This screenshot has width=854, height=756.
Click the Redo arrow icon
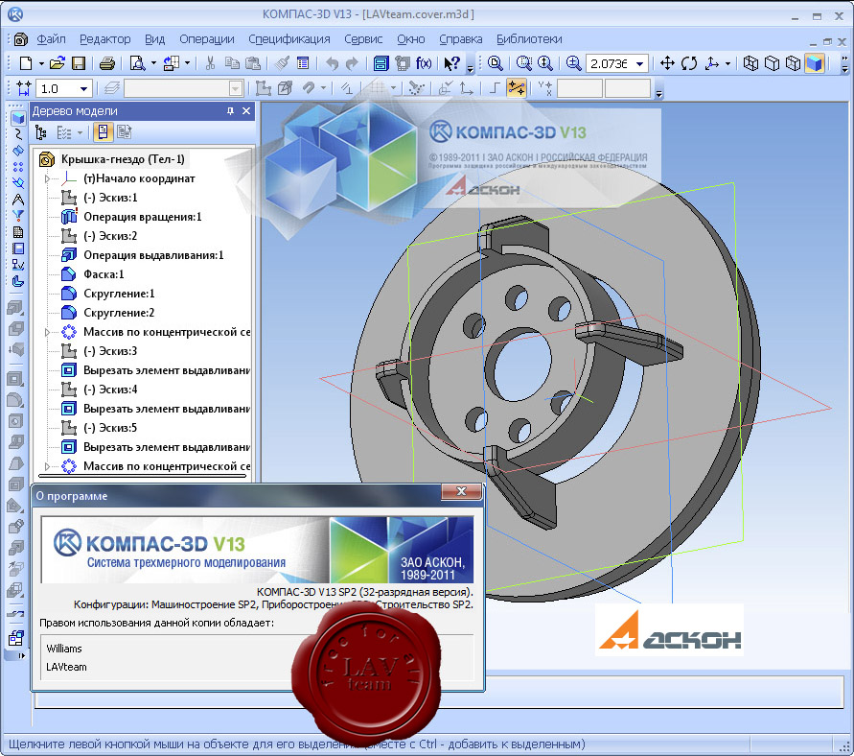(353, 63)
